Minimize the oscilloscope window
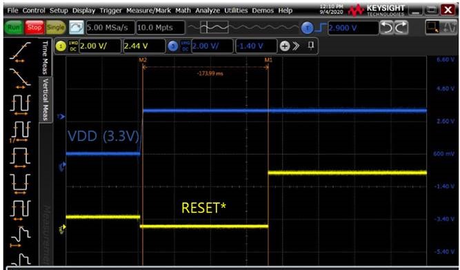This screenshot has height=270, width=460. (x=415, y=10)
